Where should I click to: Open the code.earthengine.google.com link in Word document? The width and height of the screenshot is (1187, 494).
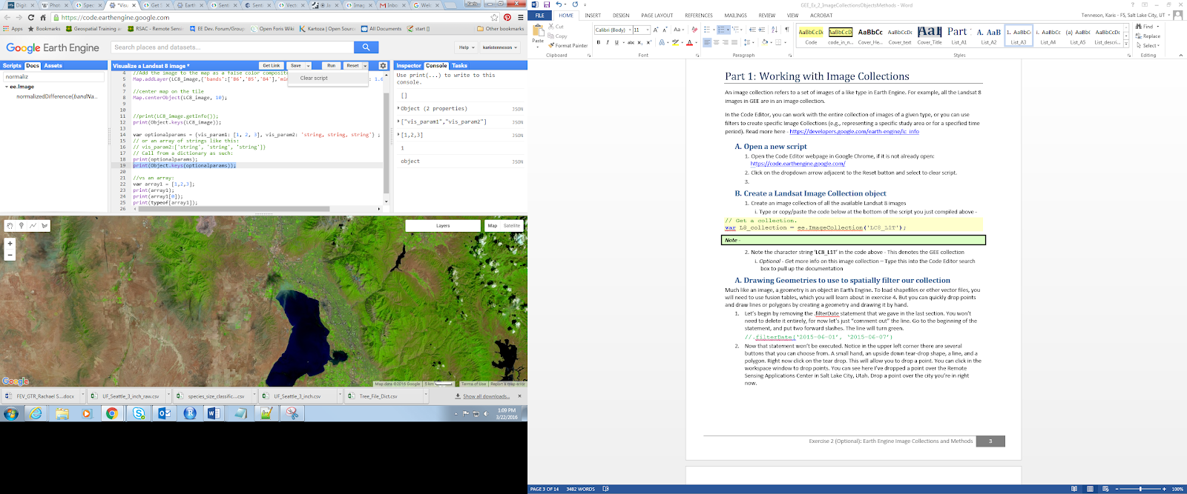click(798, 164)
